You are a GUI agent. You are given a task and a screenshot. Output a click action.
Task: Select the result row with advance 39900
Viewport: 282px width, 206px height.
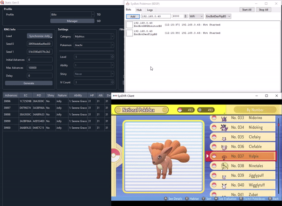point(57,128)
